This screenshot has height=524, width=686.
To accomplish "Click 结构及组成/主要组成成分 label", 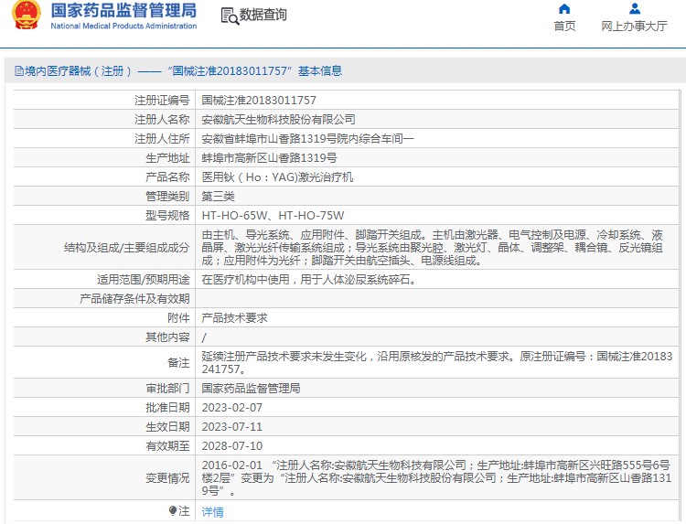I will pos(126,248).
